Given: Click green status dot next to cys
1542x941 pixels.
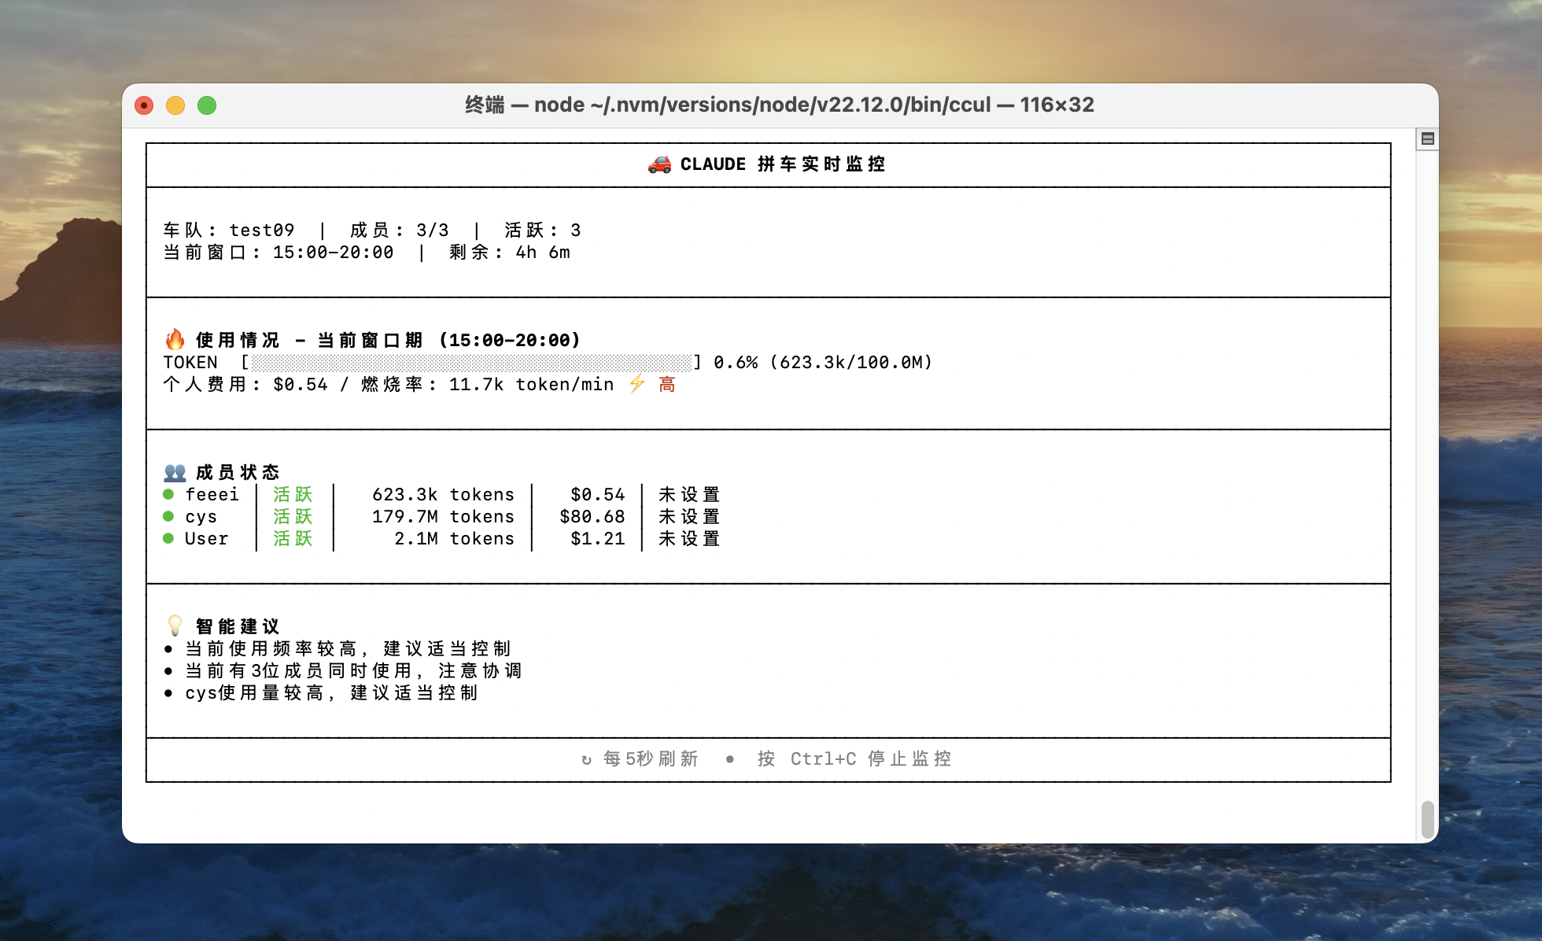Looking at the screenshot, I should pos(168,516).
